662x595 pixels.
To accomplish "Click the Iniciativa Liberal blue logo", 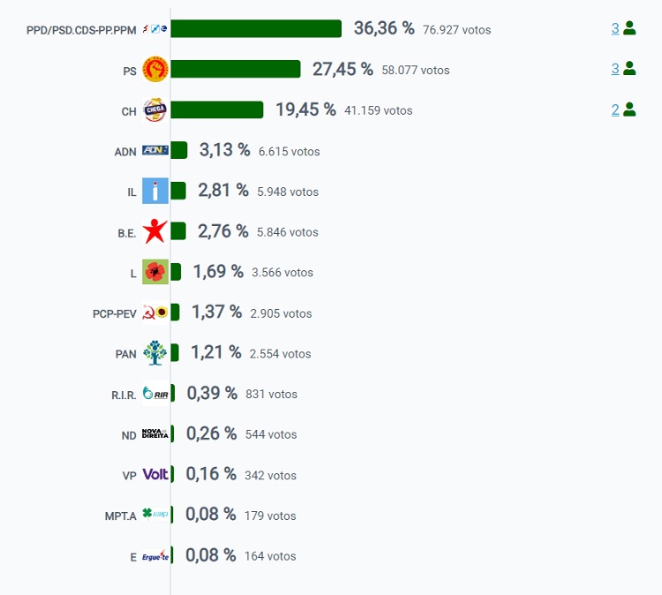I will [x=155, y=191].
